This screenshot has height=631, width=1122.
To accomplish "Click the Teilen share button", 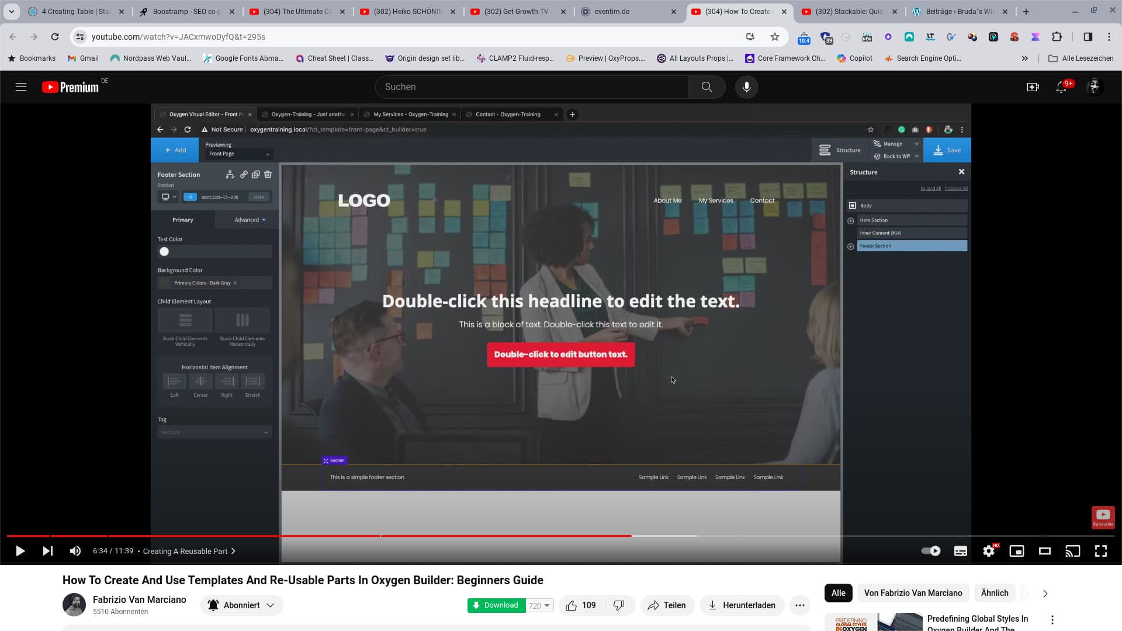I will [x=667, y=605].
